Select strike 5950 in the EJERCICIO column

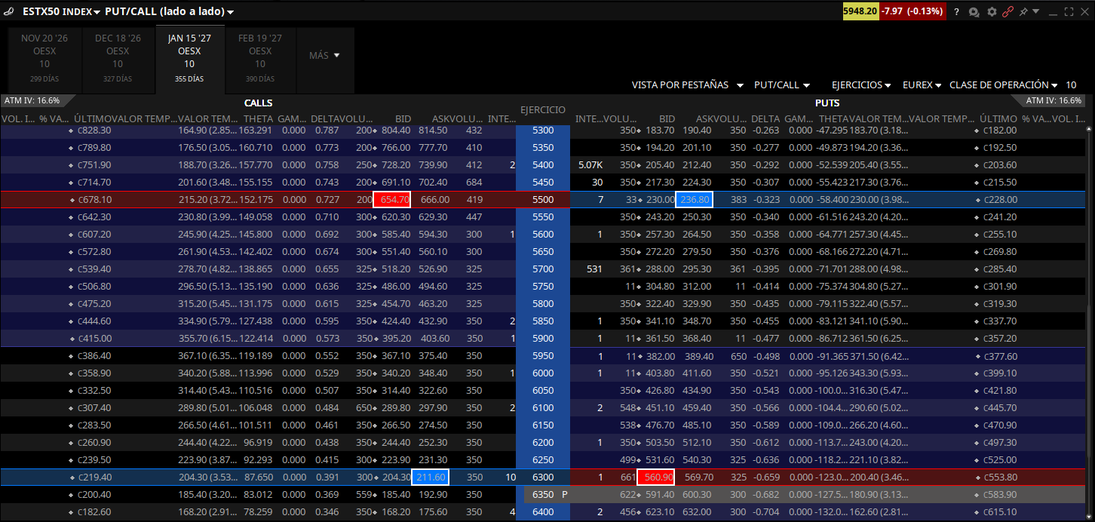(543, 356)
